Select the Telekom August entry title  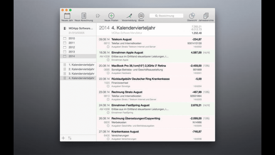pos(122,39)
